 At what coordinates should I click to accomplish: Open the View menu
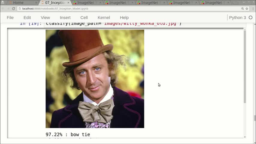coord(45,17)
